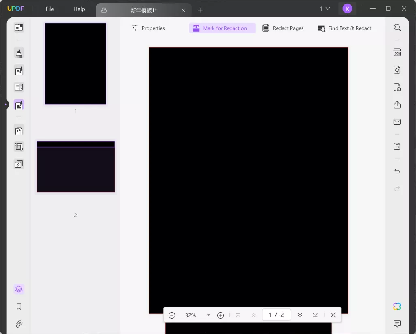The width and height of the screenshot is (416, 334).
Task: Open the K user account avatar
Action: [347, 9]
